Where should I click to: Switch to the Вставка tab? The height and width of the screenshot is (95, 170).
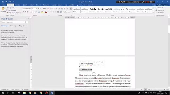click(18, 5)
